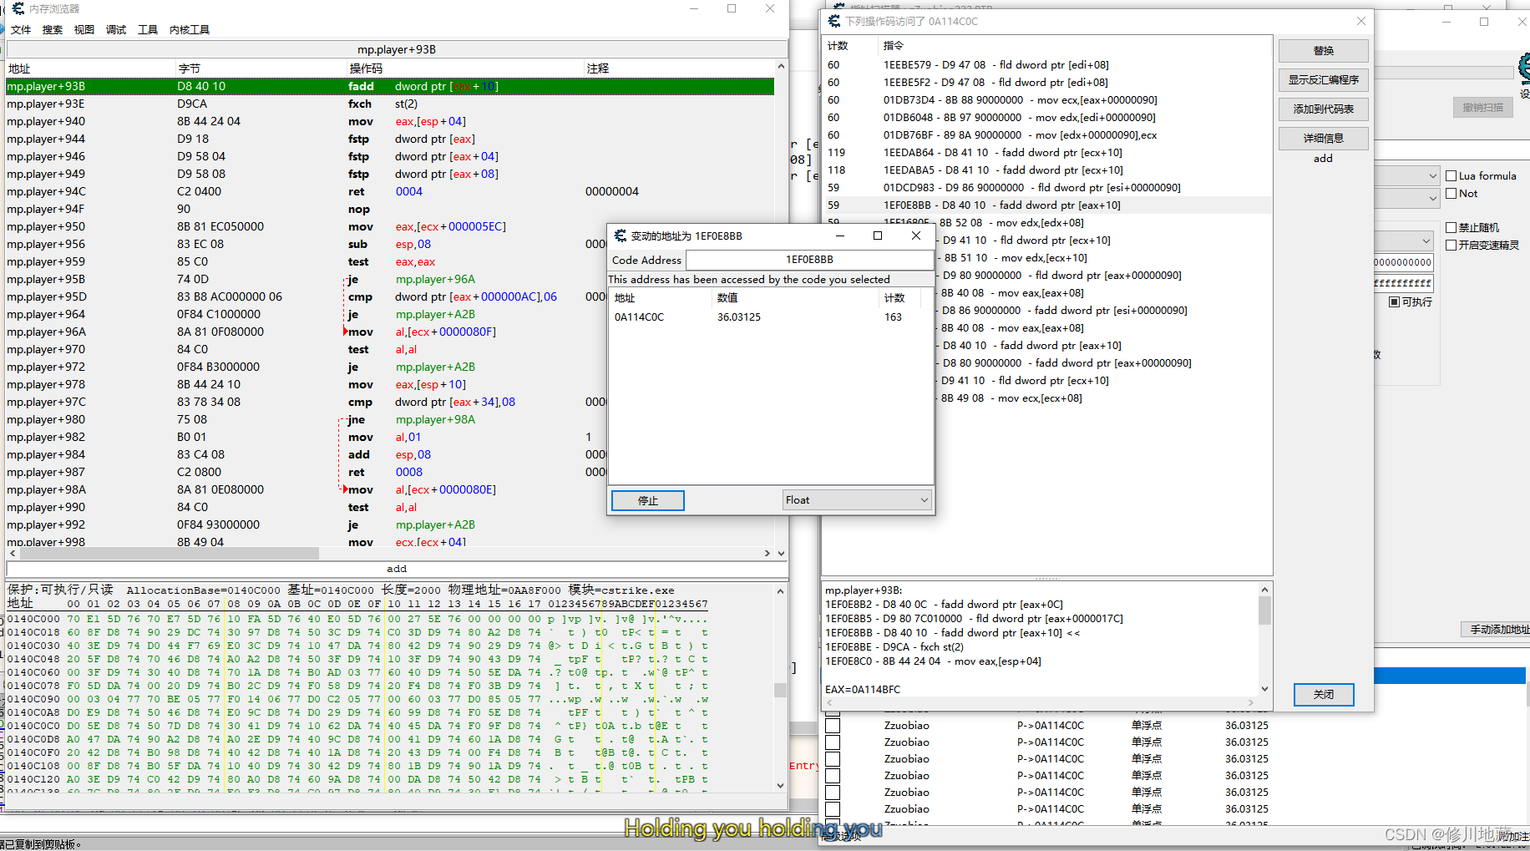Click the hex dump vertical scrollbar thumb

tap(781, 690)
